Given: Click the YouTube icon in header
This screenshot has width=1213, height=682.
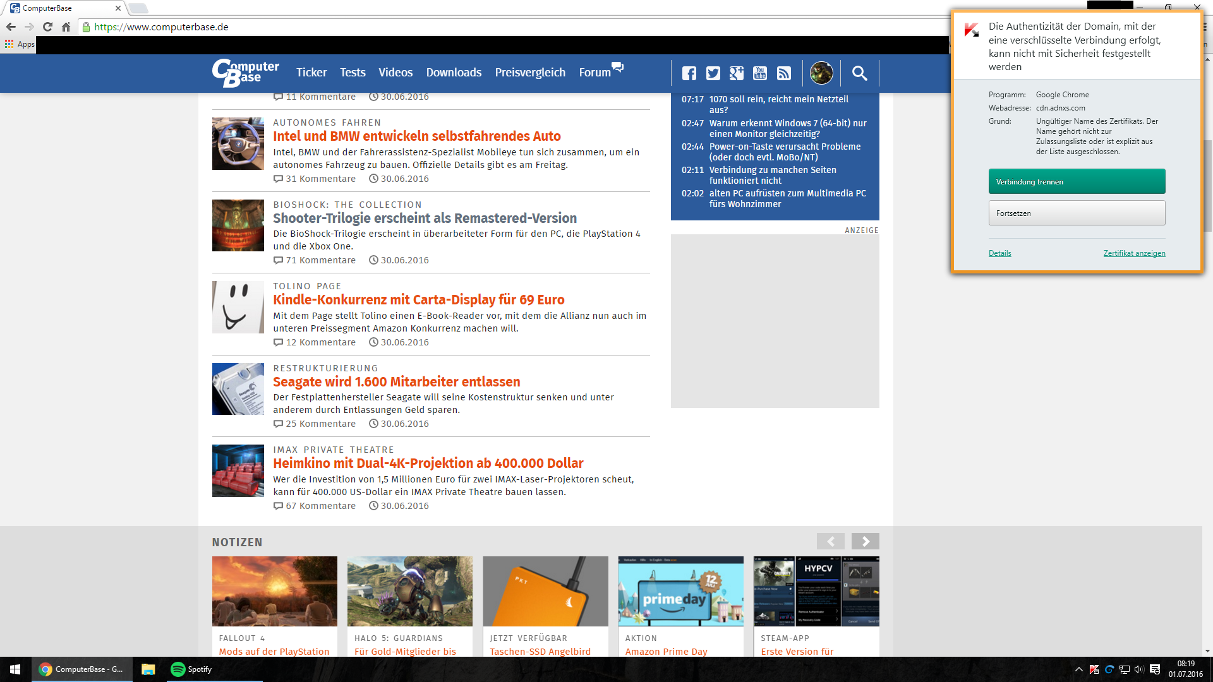Looking at the screenshot, I should tap(760, 73).
